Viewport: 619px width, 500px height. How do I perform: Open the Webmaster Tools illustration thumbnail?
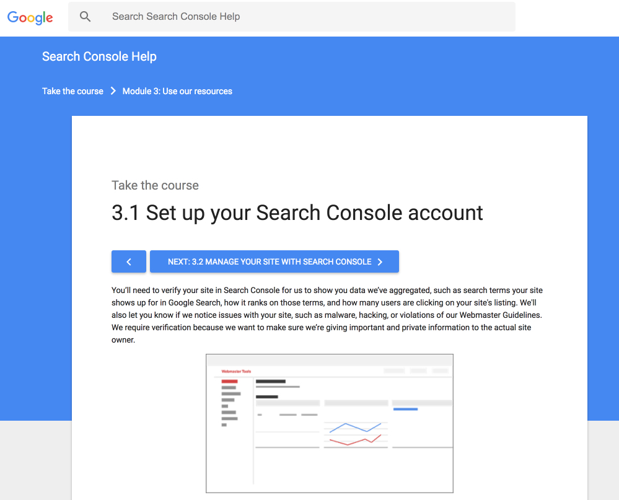(330, 423)
